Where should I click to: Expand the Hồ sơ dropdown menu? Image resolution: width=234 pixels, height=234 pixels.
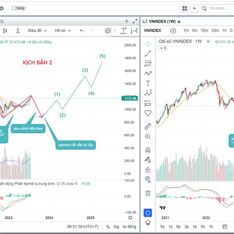pyautogui.click(x=63, y=30)
